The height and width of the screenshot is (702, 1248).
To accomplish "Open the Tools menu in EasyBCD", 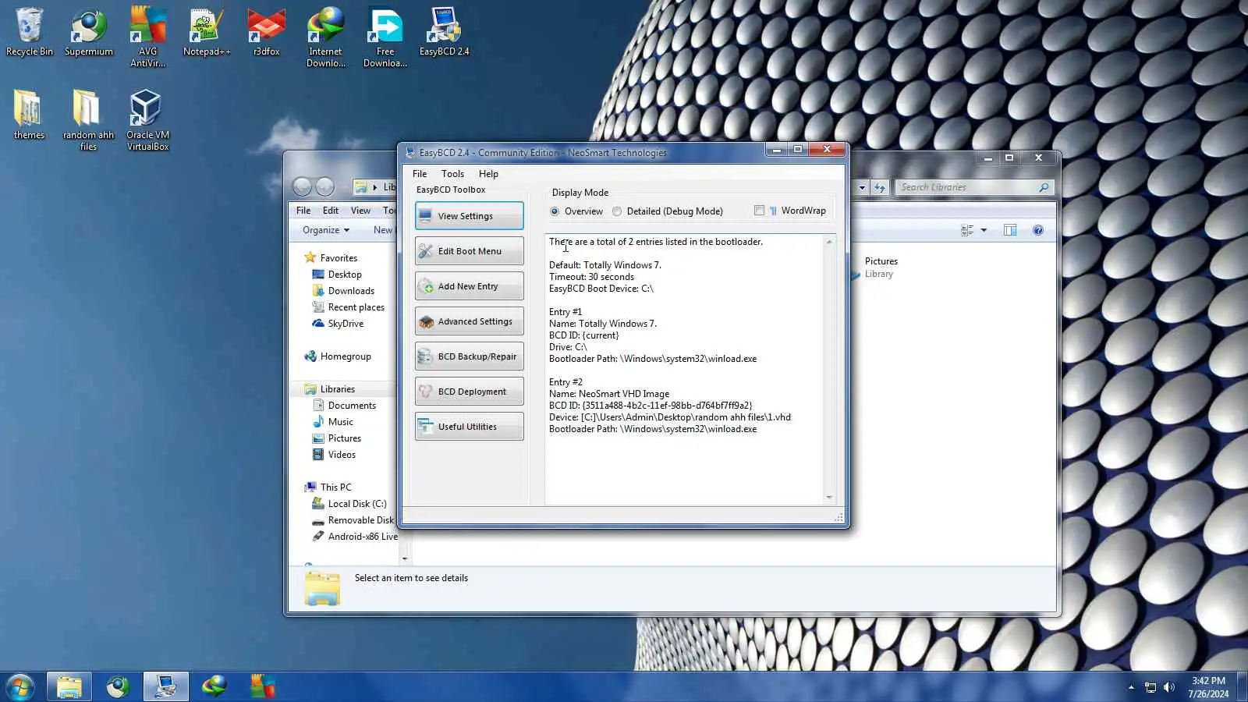I will point(452,174).
